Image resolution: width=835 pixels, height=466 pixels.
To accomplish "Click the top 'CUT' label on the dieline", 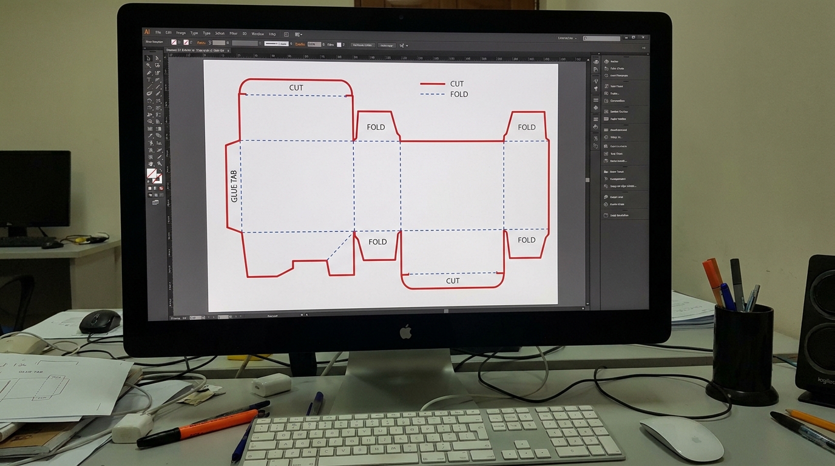I will pyautogui.click(x=296, y=87).
